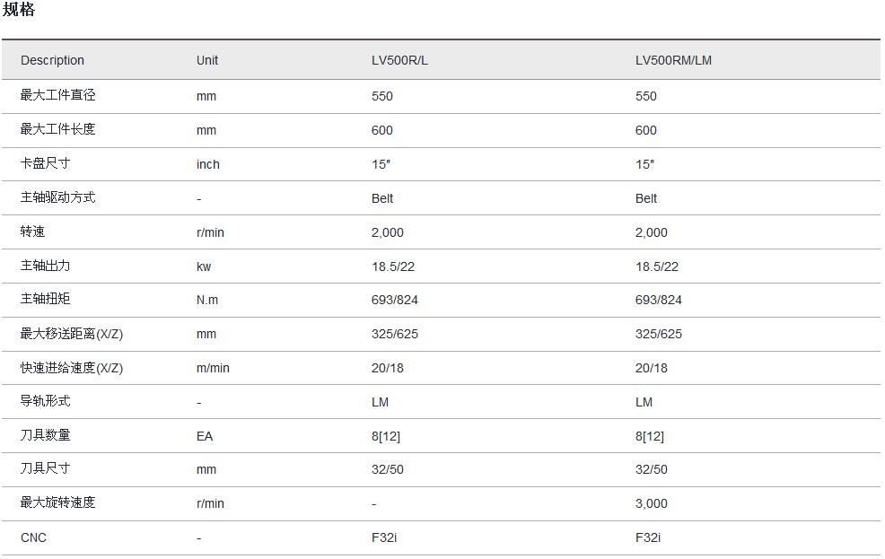
Task: Click the CNC row label
Action: 33,537
